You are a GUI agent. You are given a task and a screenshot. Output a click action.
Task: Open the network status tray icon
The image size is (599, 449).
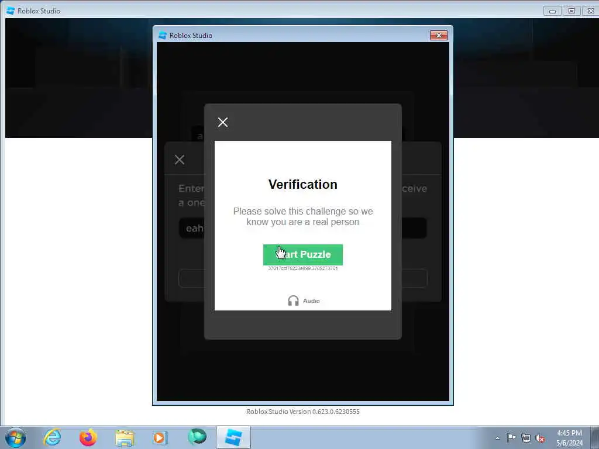click(x=526, y=438)
